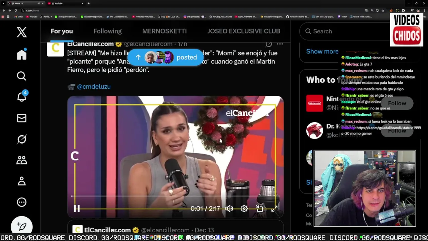The height and width of the screenshot is (241, 428).
Task: Open the Twitch bookmark
Action: 342,16
